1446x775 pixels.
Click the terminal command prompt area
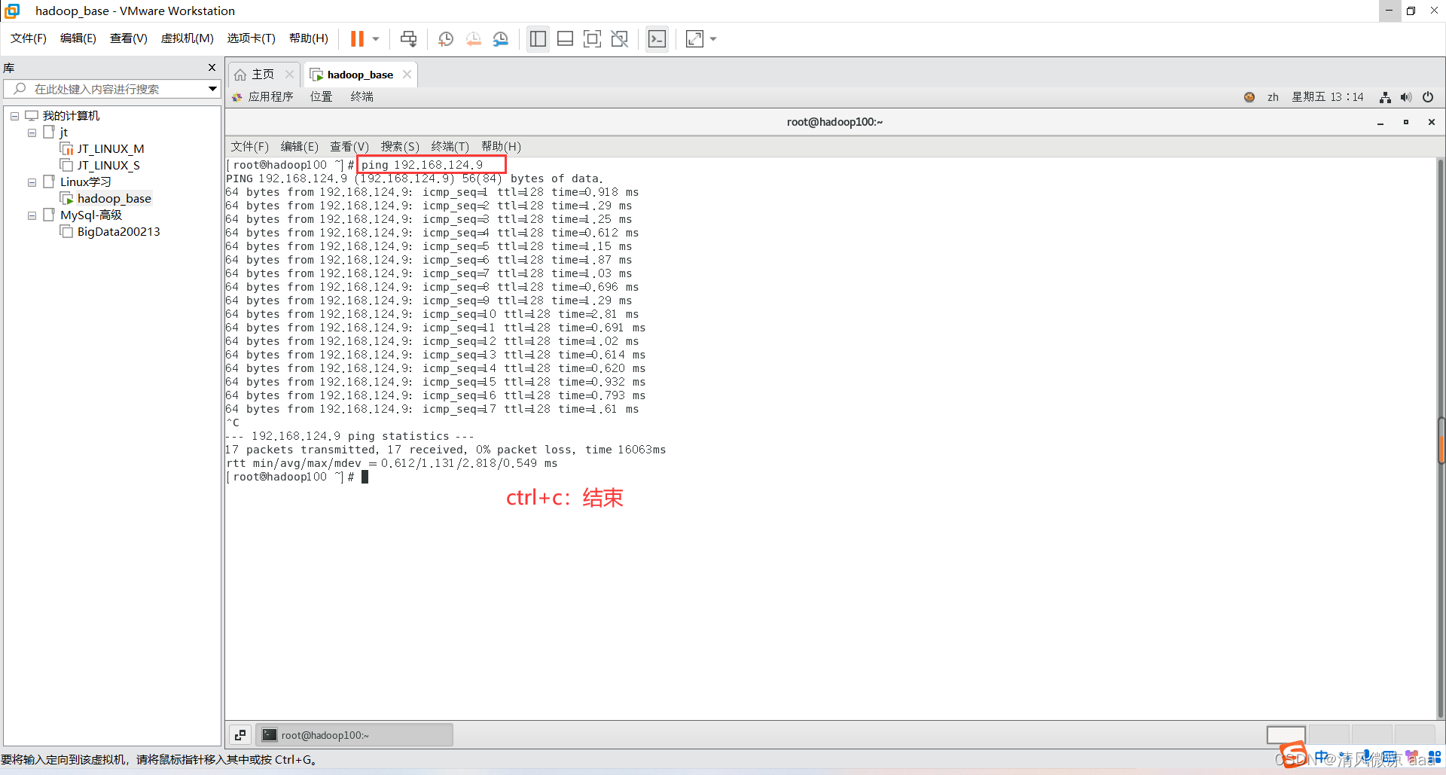click(x=365, y=477)
